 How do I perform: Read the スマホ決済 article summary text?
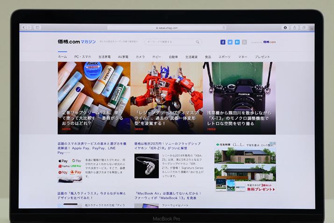click(106, 168)
